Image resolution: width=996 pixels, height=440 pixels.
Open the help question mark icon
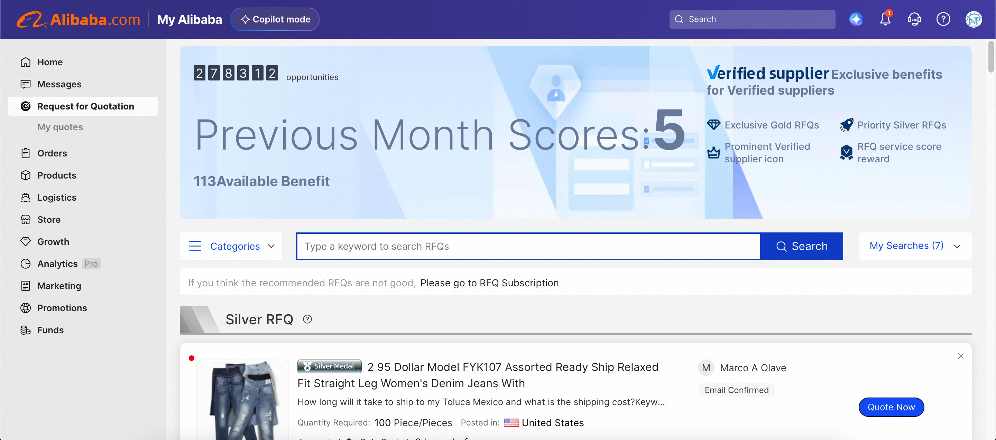coord(943,19)
